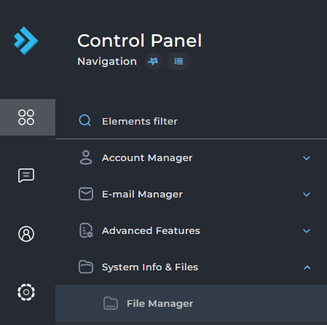Expand Advanced Features with its chevron

point(307,231)
